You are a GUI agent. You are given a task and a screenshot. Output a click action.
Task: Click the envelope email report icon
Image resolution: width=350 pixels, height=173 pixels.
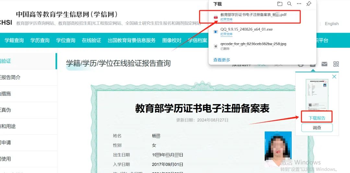324,64
